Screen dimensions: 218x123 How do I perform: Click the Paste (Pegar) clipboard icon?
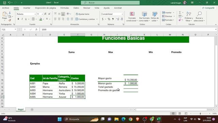click(x=4, y=14)
